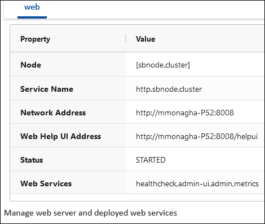
Task: Select the Network Address row label
Action: click(x=53, y=113)
